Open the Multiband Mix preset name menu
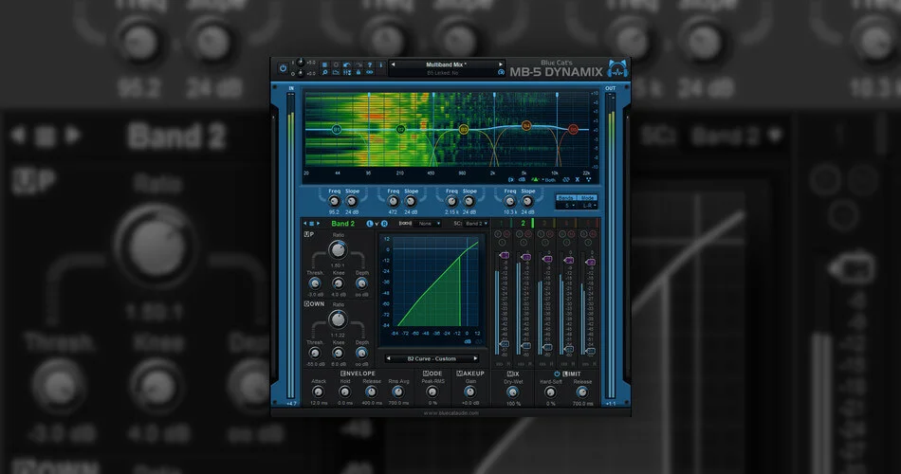The image size is (901, 474). tap(446, 64)
